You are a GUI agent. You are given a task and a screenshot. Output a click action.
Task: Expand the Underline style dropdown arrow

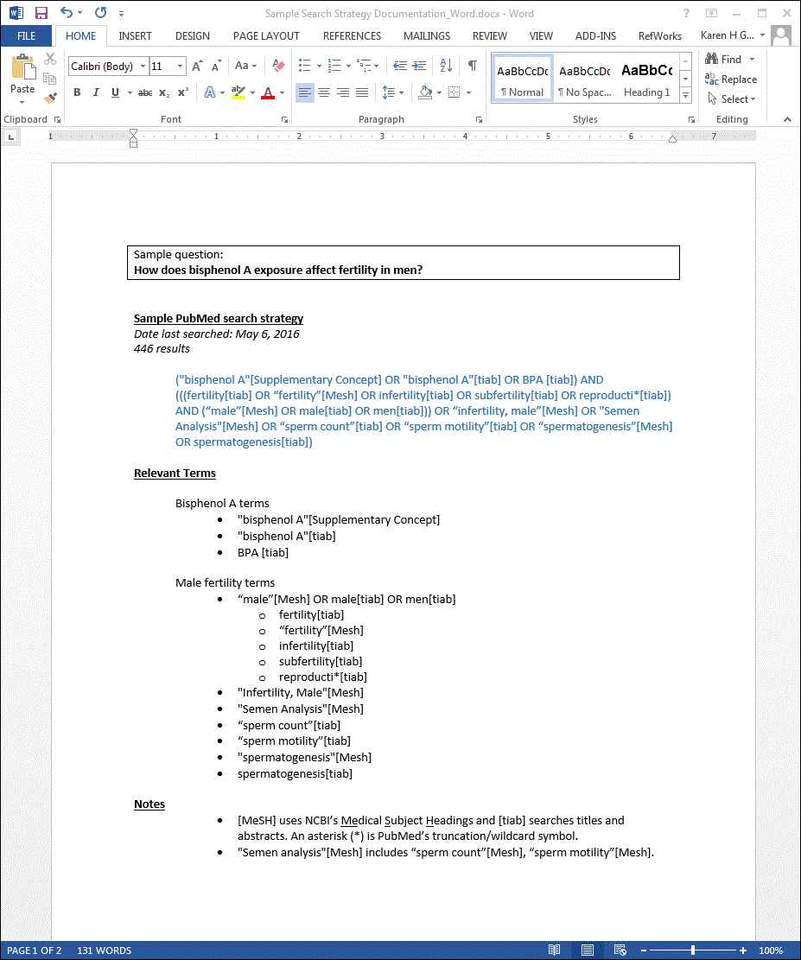click(x=129, y=92)
